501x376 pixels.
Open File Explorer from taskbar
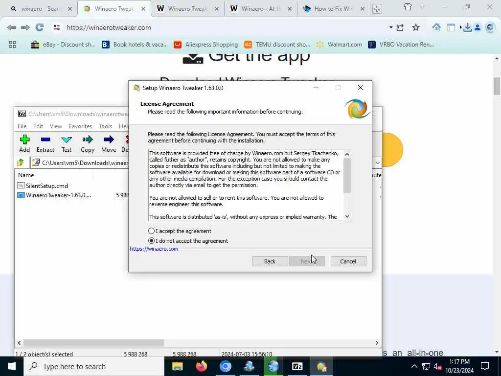(x=177, y=366)
